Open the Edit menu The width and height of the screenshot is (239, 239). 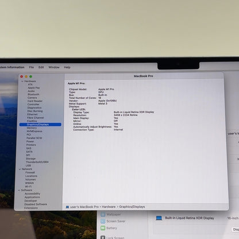click(x=41, y=67)
